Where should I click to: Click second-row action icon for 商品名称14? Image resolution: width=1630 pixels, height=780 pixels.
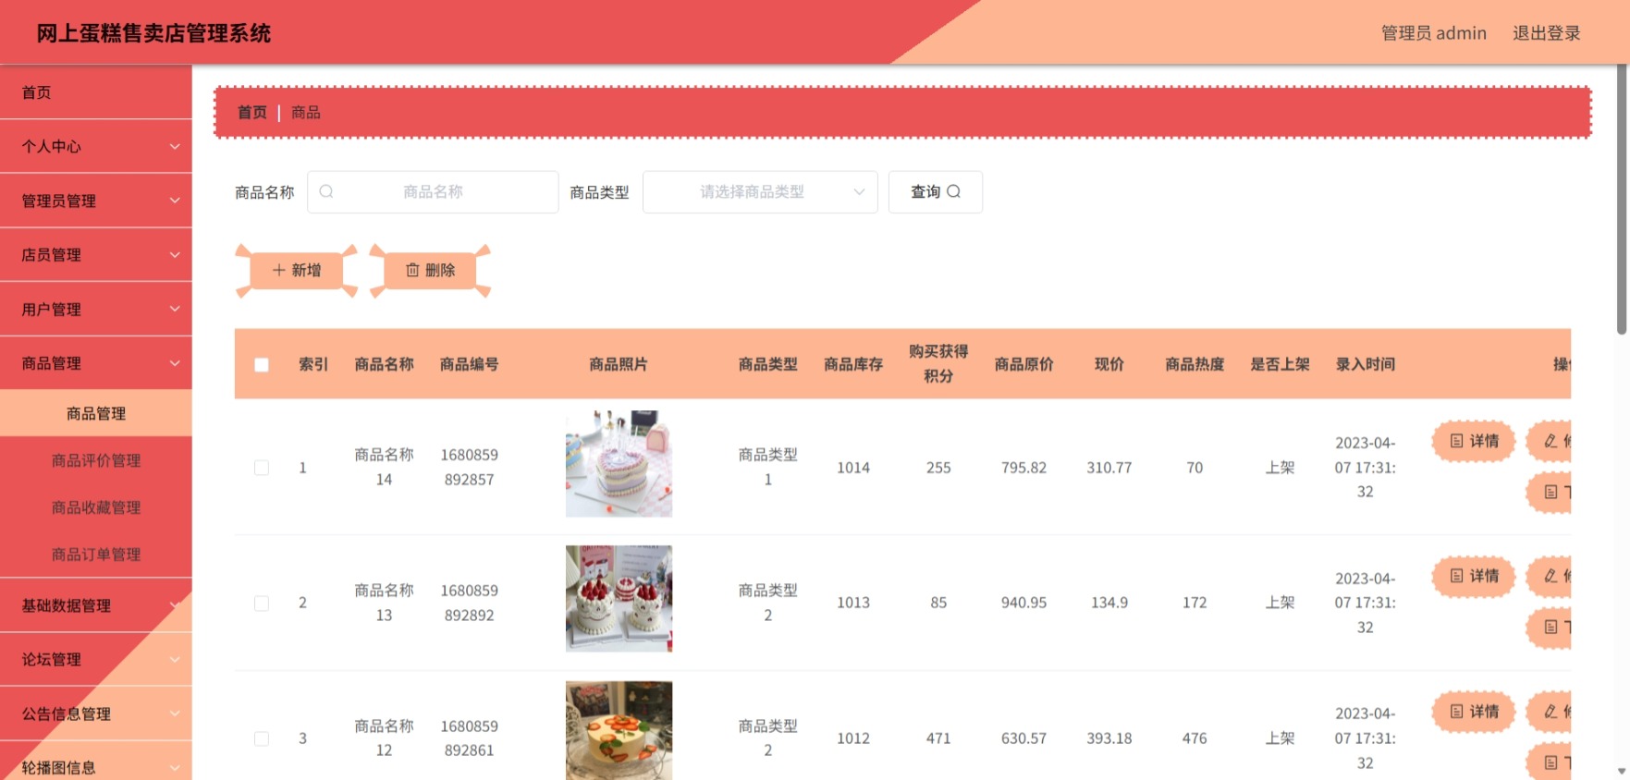1551,492
